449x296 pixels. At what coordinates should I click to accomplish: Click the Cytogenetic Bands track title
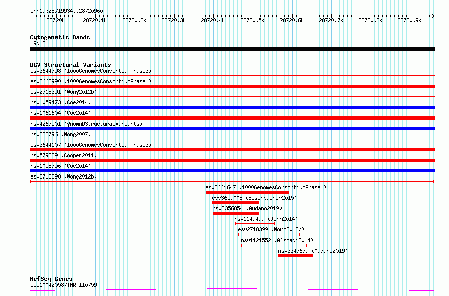pyautogui.click(x=60, y=37)
